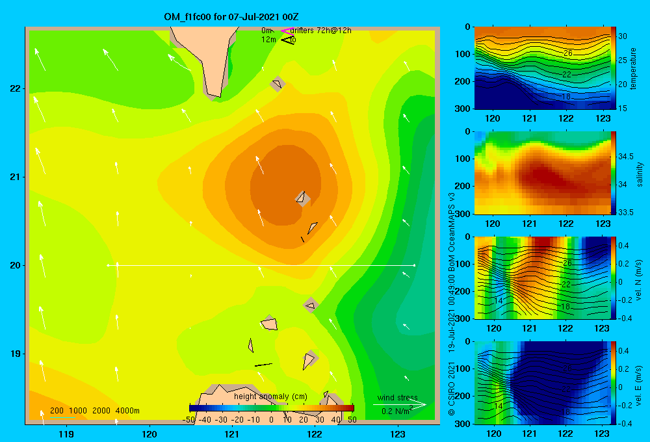Click the '14' contour label in vel. N panel
The image size is (650, 442).
499,300
